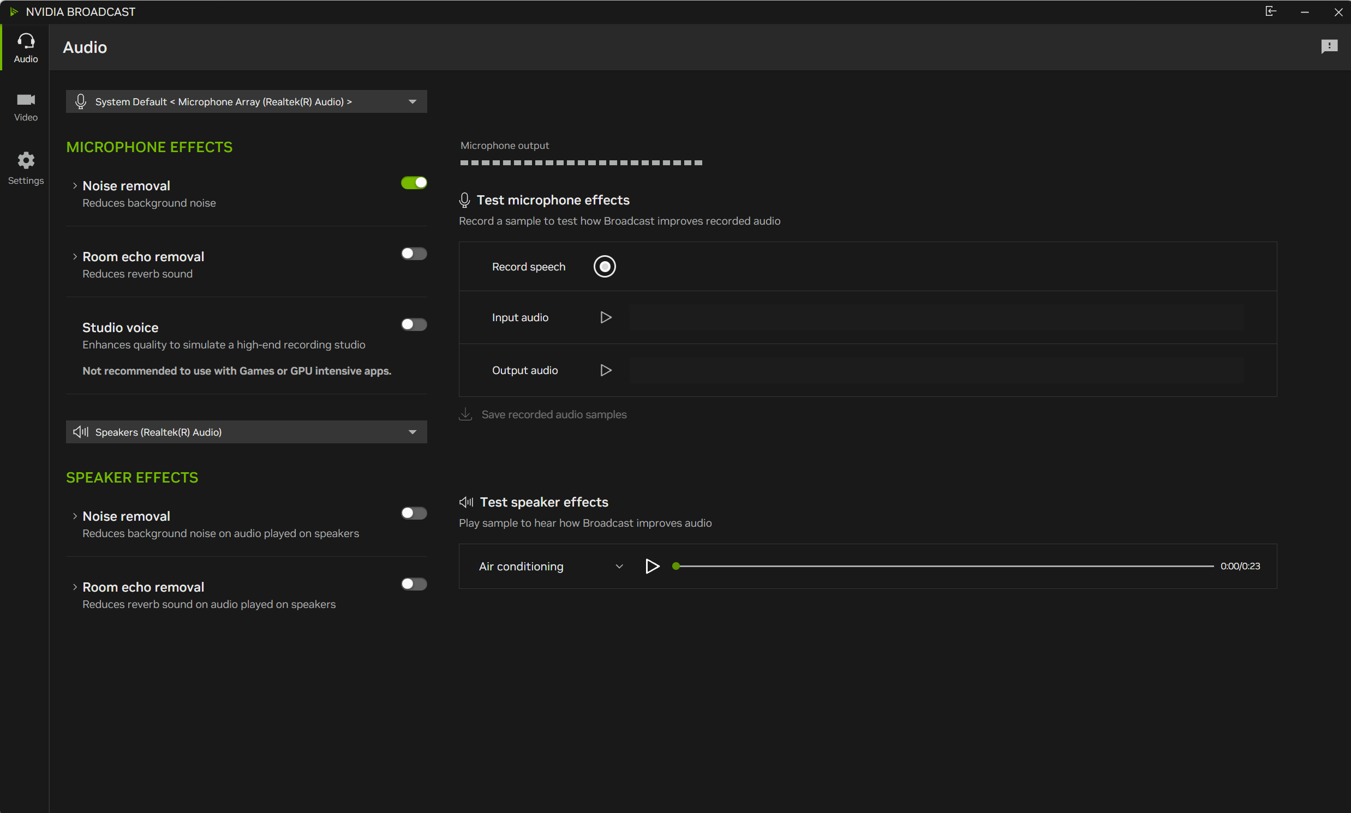Play the speaker effects test sample

651,566
